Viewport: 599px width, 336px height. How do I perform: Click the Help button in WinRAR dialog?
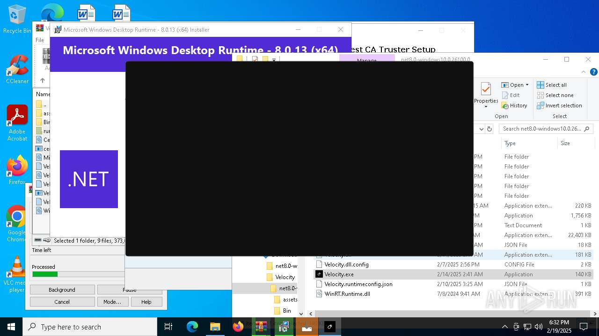(146, 302)
